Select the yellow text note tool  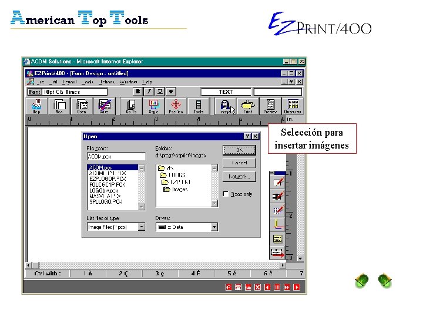click(x=277, y=238)
